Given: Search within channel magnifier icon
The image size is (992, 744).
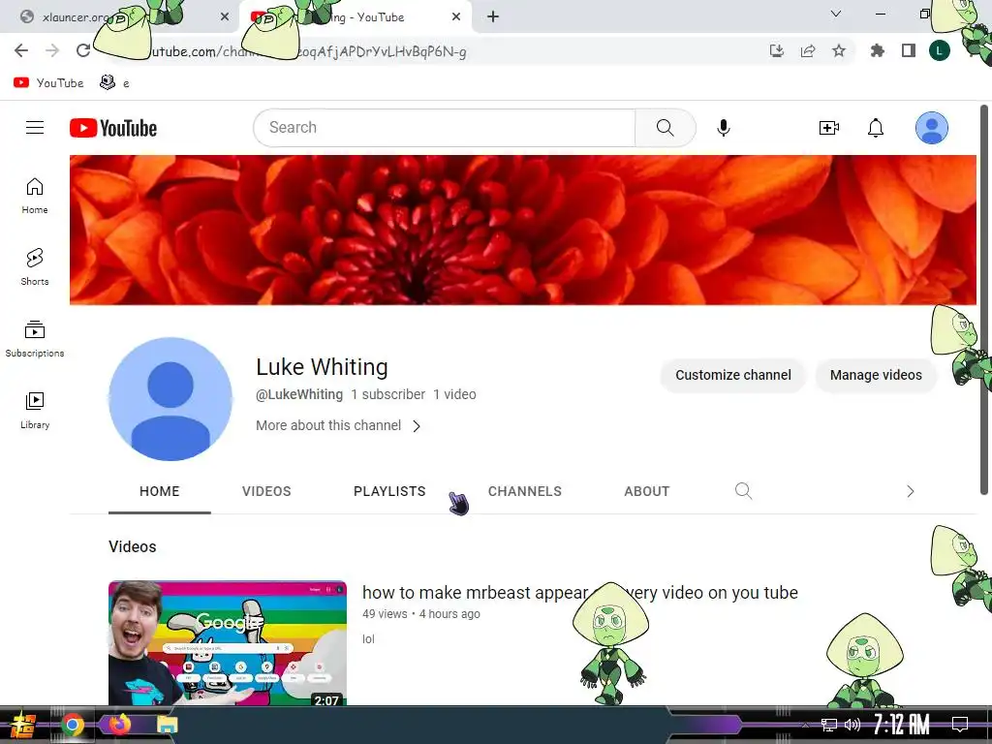Looking at the screenshot, I should pos(743,491).
